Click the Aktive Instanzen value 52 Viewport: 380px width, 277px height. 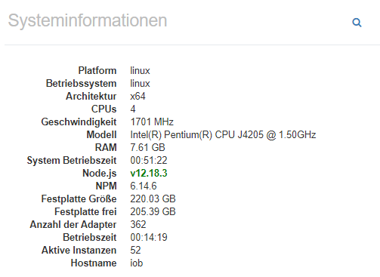[x=135, y=250]
